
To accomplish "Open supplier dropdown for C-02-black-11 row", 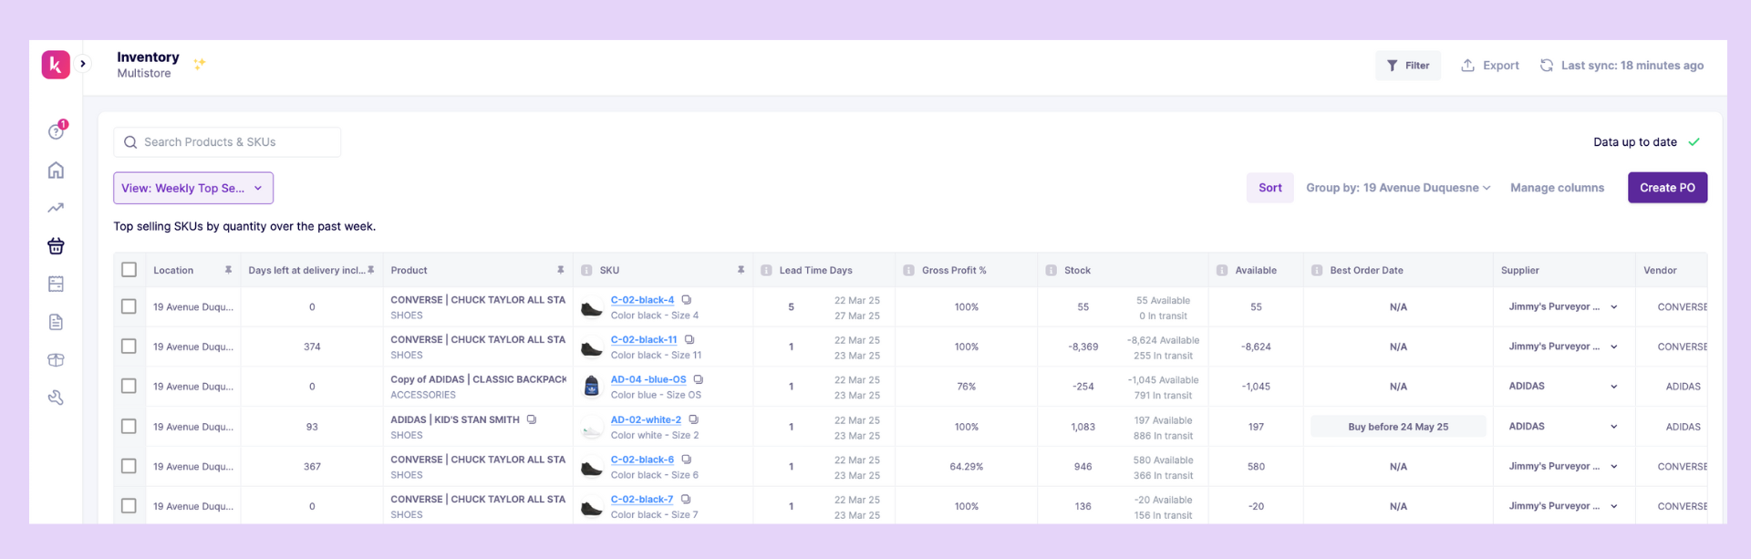I will point(1563,347).
